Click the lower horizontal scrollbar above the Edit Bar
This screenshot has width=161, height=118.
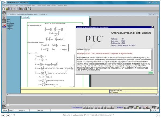[x=82, y=105]
